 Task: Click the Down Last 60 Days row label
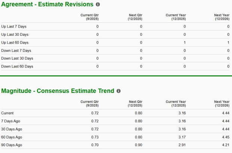click(17, 66)
